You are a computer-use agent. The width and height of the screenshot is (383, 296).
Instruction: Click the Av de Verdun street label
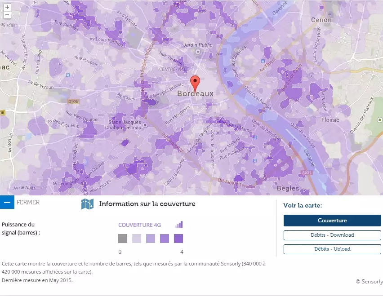pyautogui.click(x=40, y=85)
